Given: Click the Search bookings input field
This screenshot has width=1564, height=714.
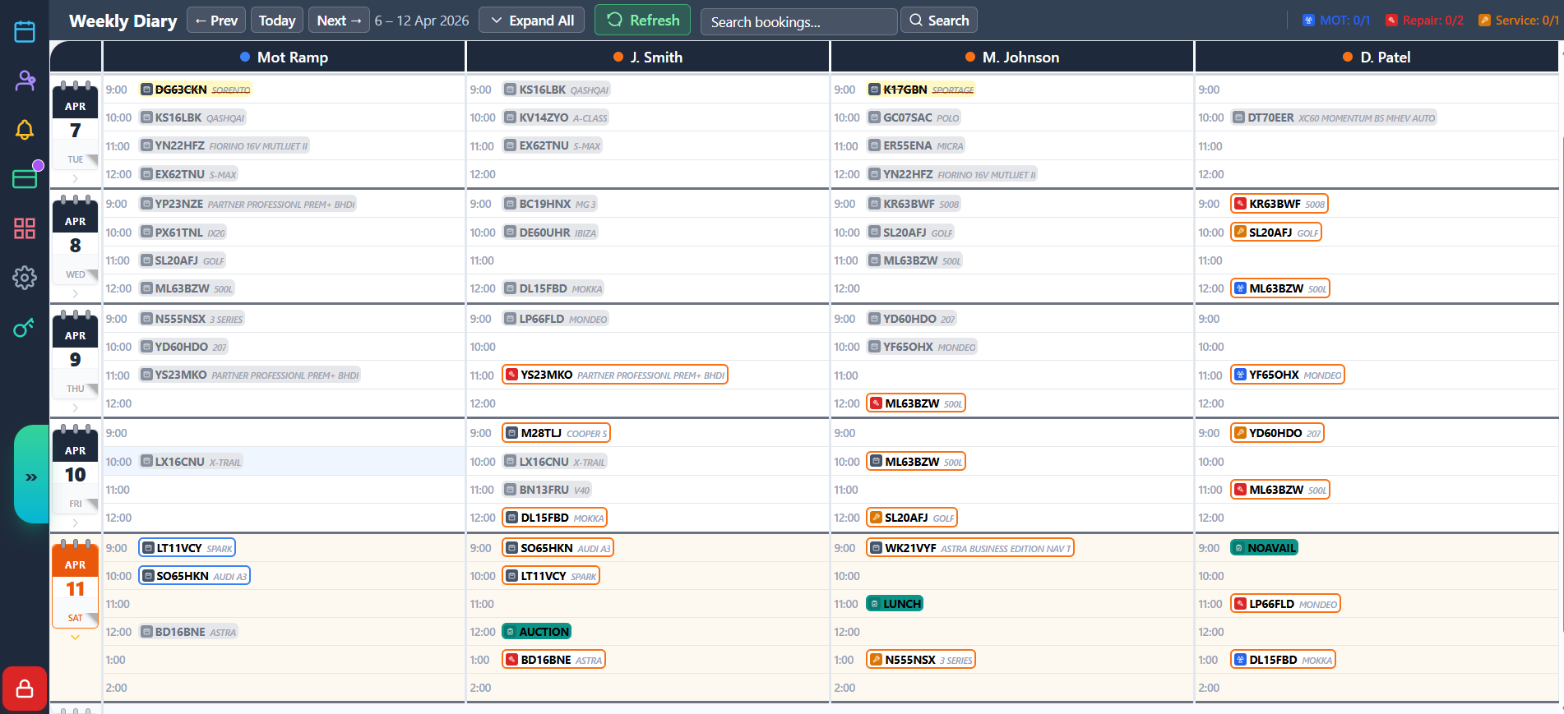Looking at the screenshot, I should (x=798, y=22).
